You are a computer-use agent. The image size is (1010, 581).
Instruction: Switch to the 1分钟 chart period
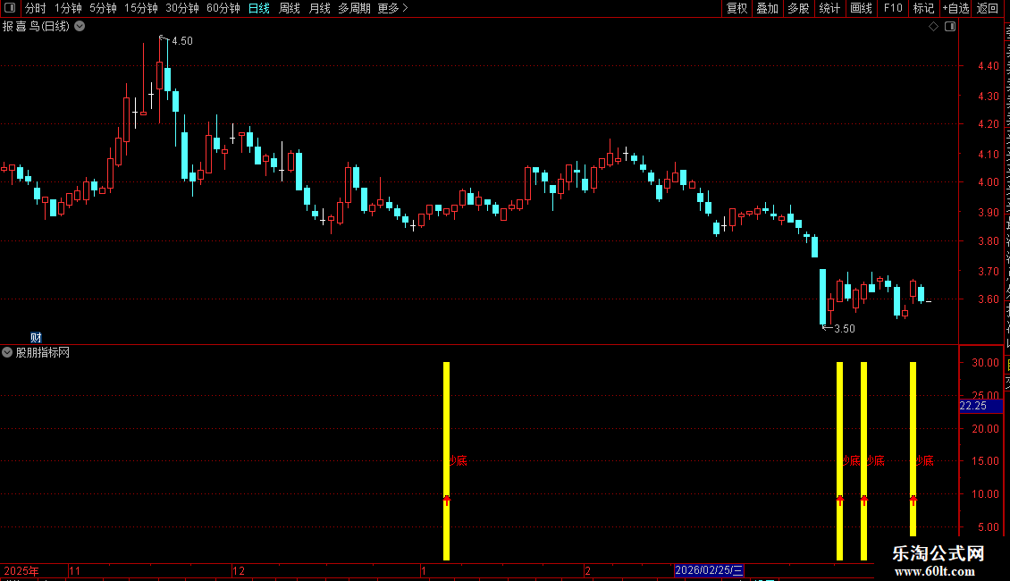[68, 8]
